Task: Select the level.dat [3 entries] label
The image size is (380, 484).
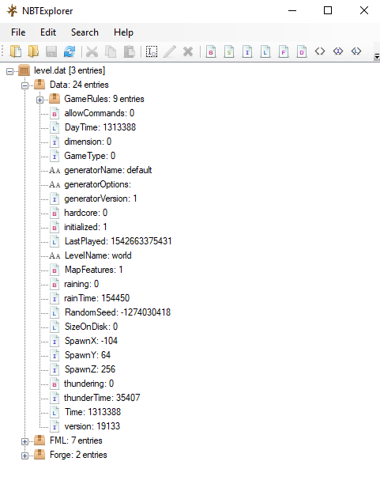Action: point(70,70)
